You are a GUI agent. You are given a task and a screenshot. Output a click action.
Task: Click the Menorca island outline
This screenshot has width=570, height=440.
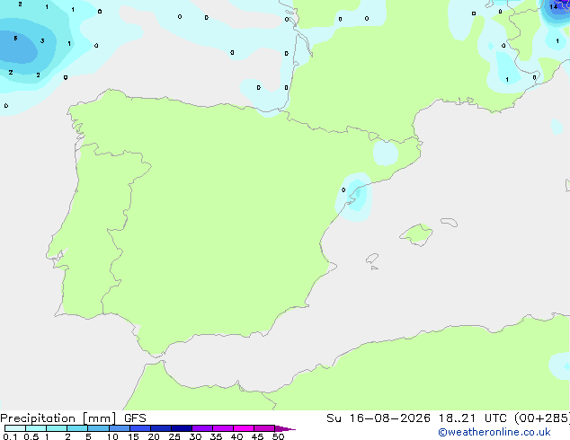tap(450, 222)
